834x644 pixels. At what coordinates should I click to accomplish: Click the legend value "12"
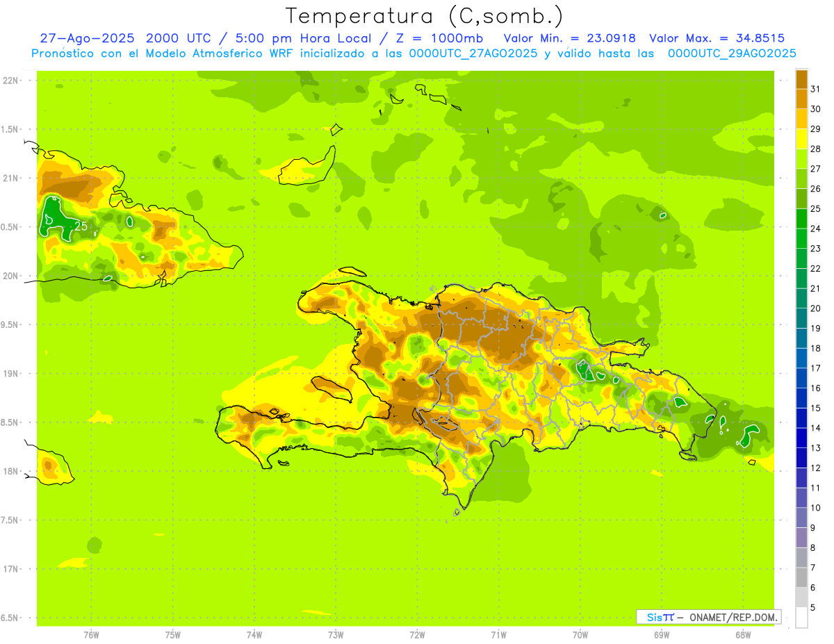coord(815,468)
